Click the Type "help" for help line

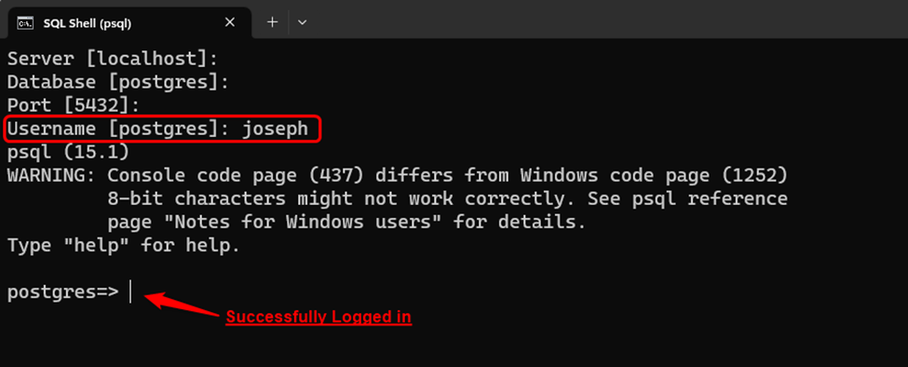click(123, 246)
